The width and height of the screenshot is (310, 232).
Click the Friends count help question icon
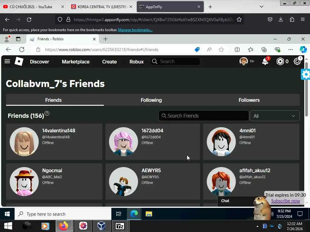[x=47, y=113]
